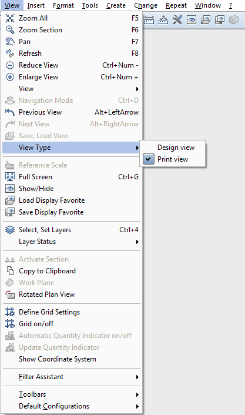The width and height of the screenshot is (245, 415).
Task: Click the Refresh arrows icon
Action: point(10,53)
